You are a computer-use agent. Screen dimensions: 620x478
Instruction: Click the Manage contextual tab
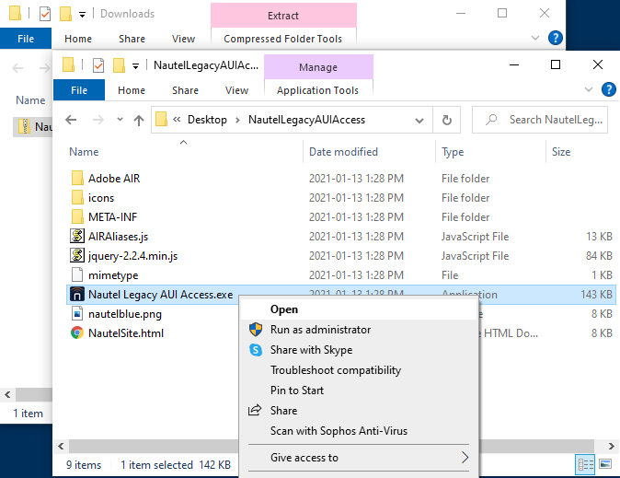point(318,67)
